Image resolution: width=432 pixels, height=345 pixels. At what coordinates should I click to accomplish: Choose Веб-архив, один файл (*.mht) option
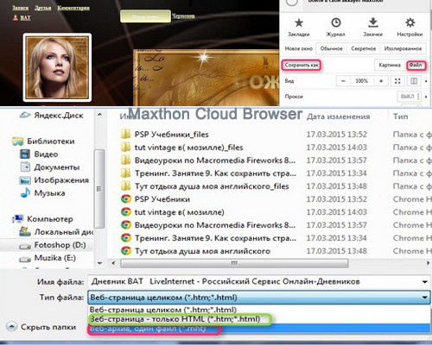(259, 329)
